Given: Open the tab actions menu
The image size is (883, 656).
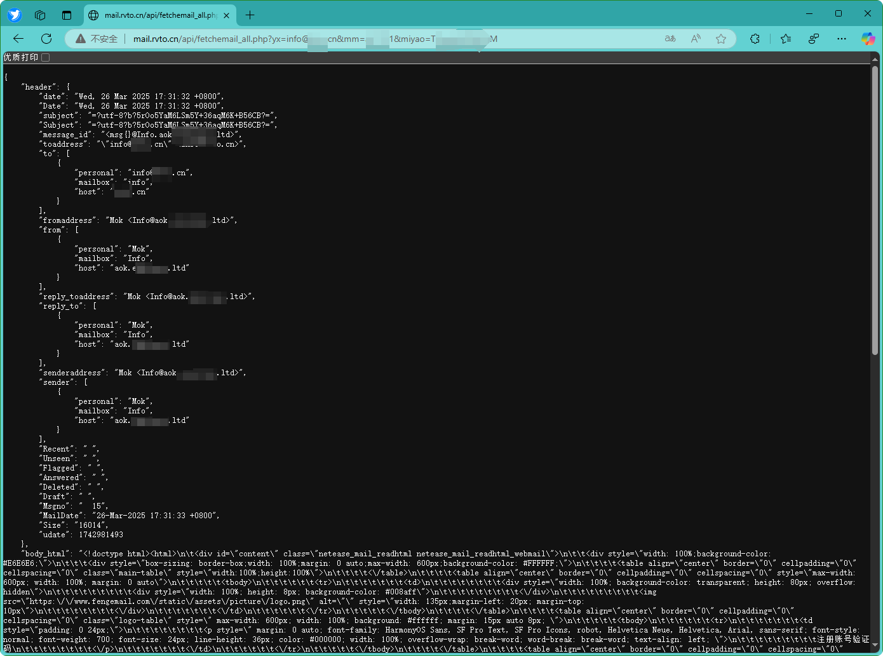Looking at the screenshot, I should (67, 15).
